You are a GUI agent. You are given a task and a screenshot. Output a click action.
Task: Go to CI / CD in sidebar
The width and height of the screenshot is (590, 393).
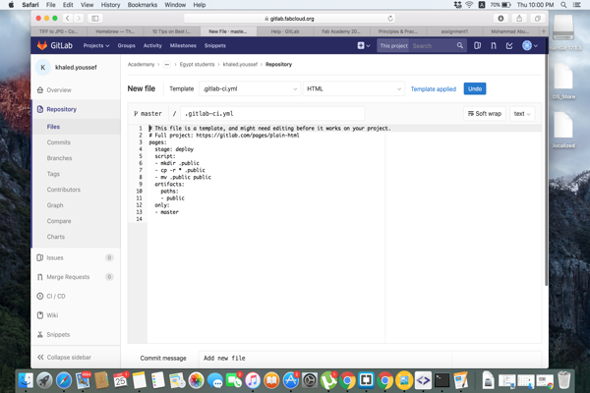point(56,296)
